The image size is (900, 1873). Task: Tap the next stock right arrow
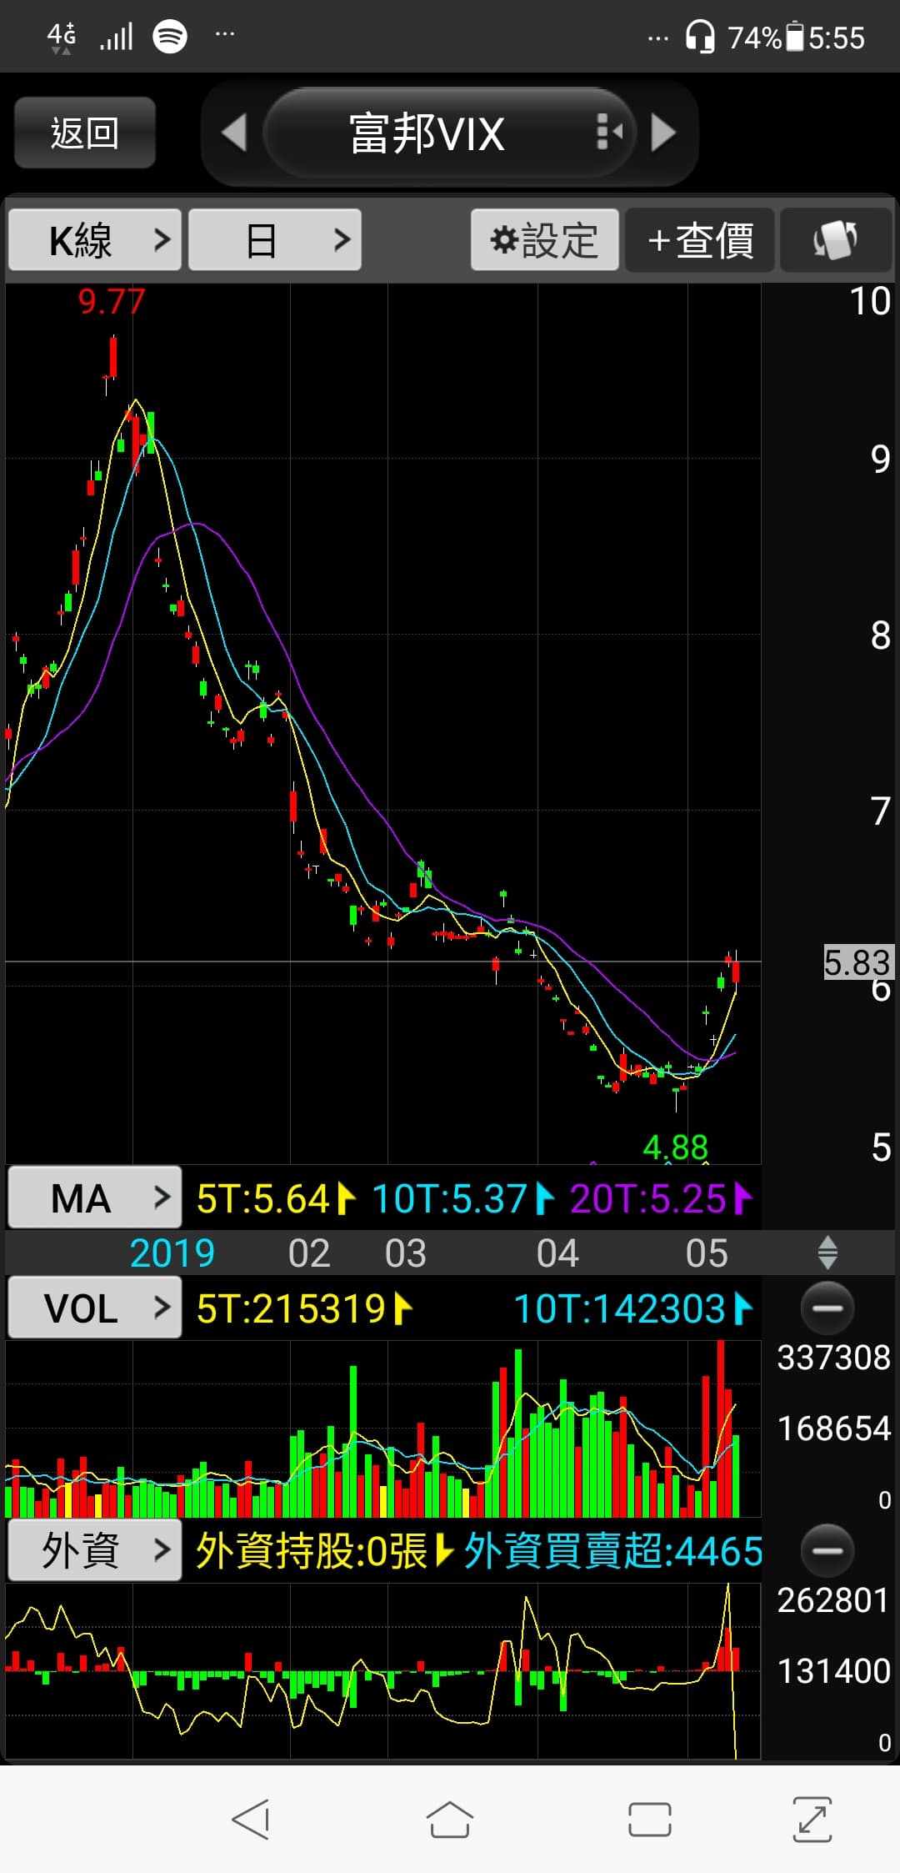coord(663,133)
